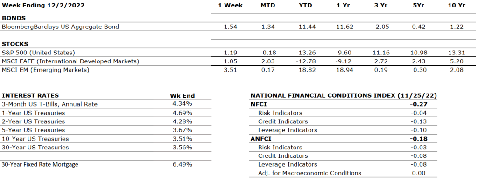This screenshot has height=182, width=478.
Task: Click the Emerging Markets 1 Week value 3.51
Action: pyautogui.click(x=230, y=70)
